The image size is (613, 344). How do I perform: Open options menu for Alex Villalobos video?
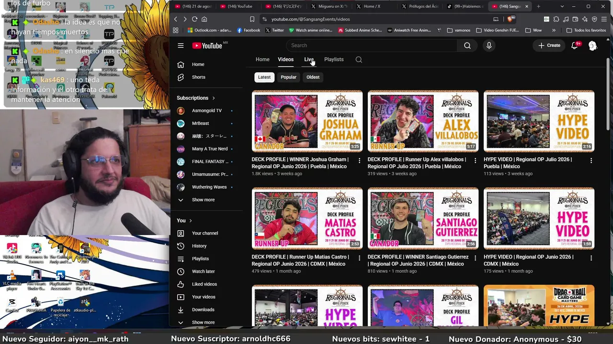475,161
